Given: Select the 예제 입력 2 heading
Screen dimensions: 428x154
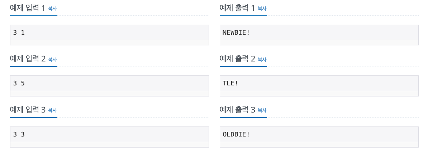Looking at the screenshot, I should point(28,59).
